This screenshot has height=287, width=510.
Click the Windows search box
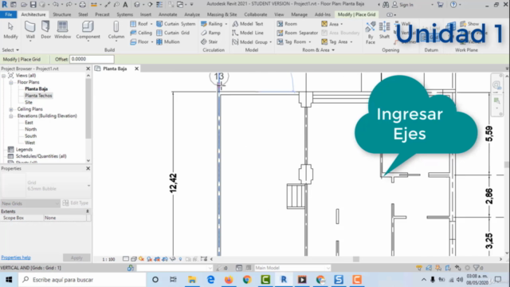click(82, 280)
